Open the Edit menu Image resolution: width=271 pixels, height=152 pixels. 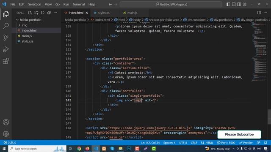pos(22,4)
